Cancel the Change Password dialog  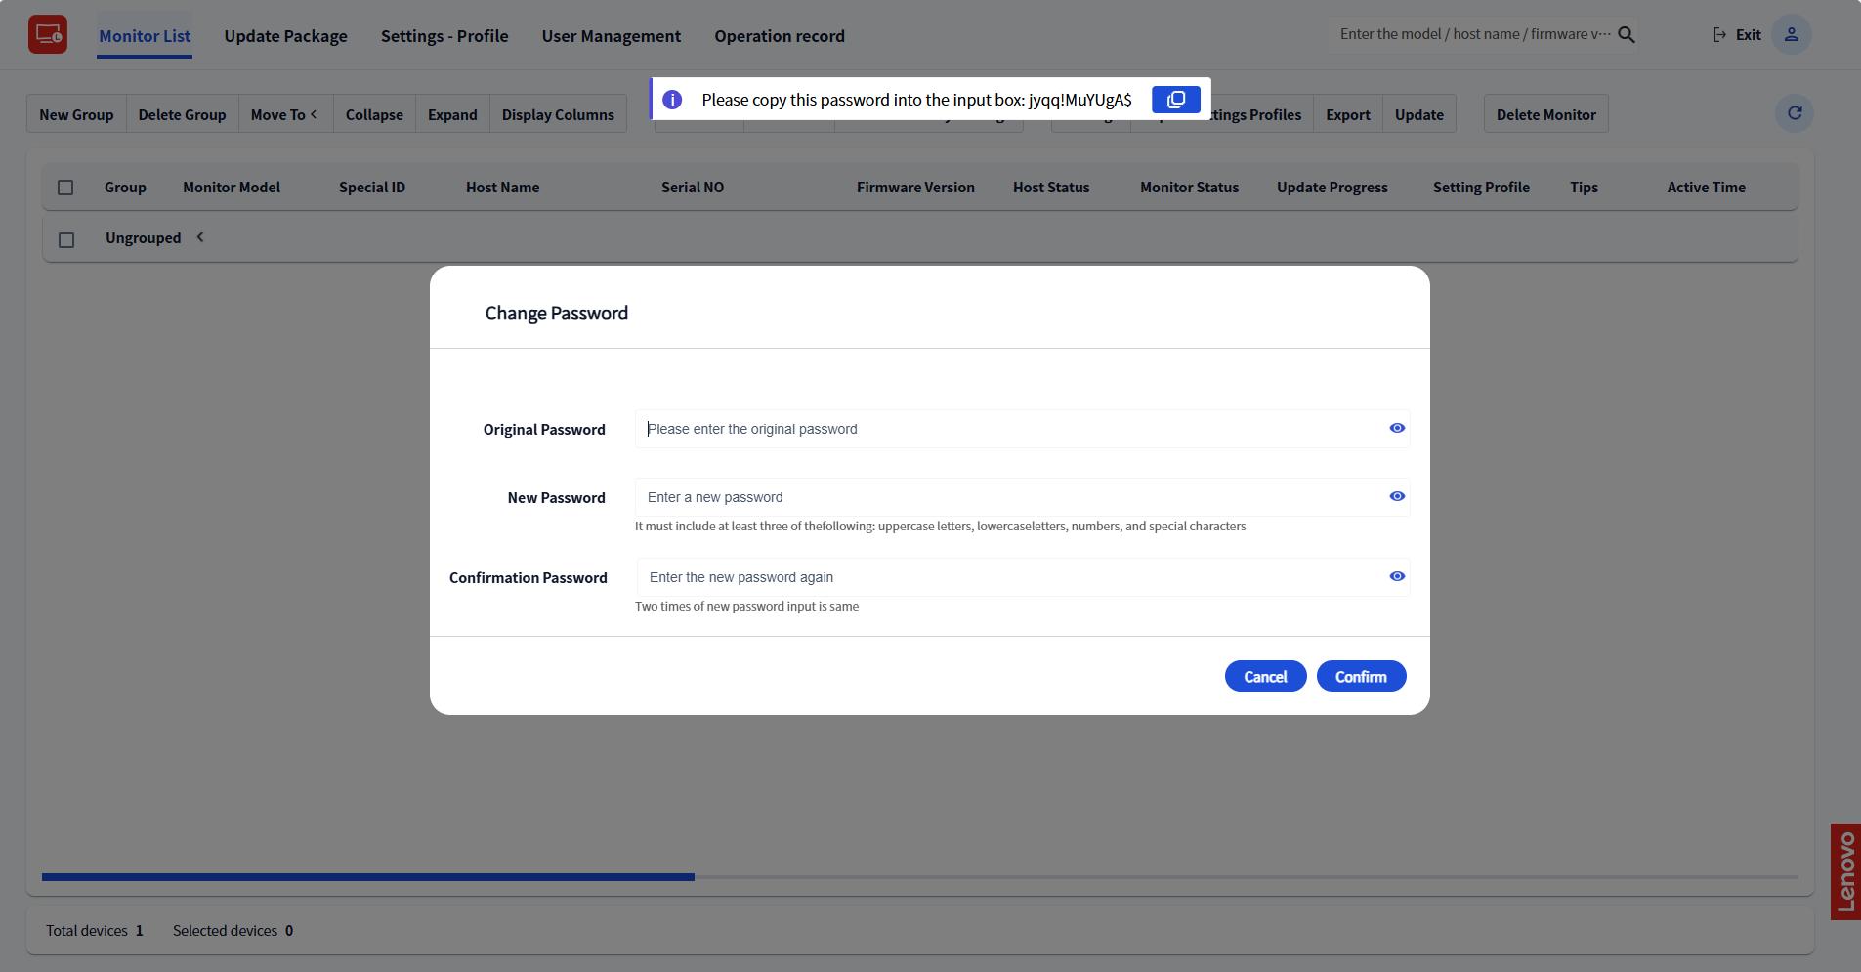tap(1265, 676)
